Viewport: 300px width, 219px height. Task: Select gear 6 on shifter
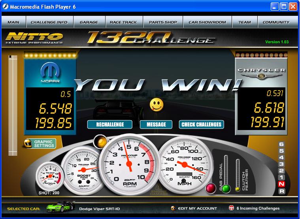pos(281,144)
